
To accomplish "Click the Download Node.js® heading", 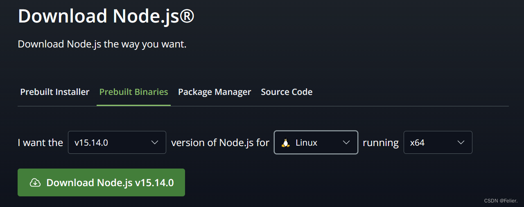I will (x=106, y=16).
